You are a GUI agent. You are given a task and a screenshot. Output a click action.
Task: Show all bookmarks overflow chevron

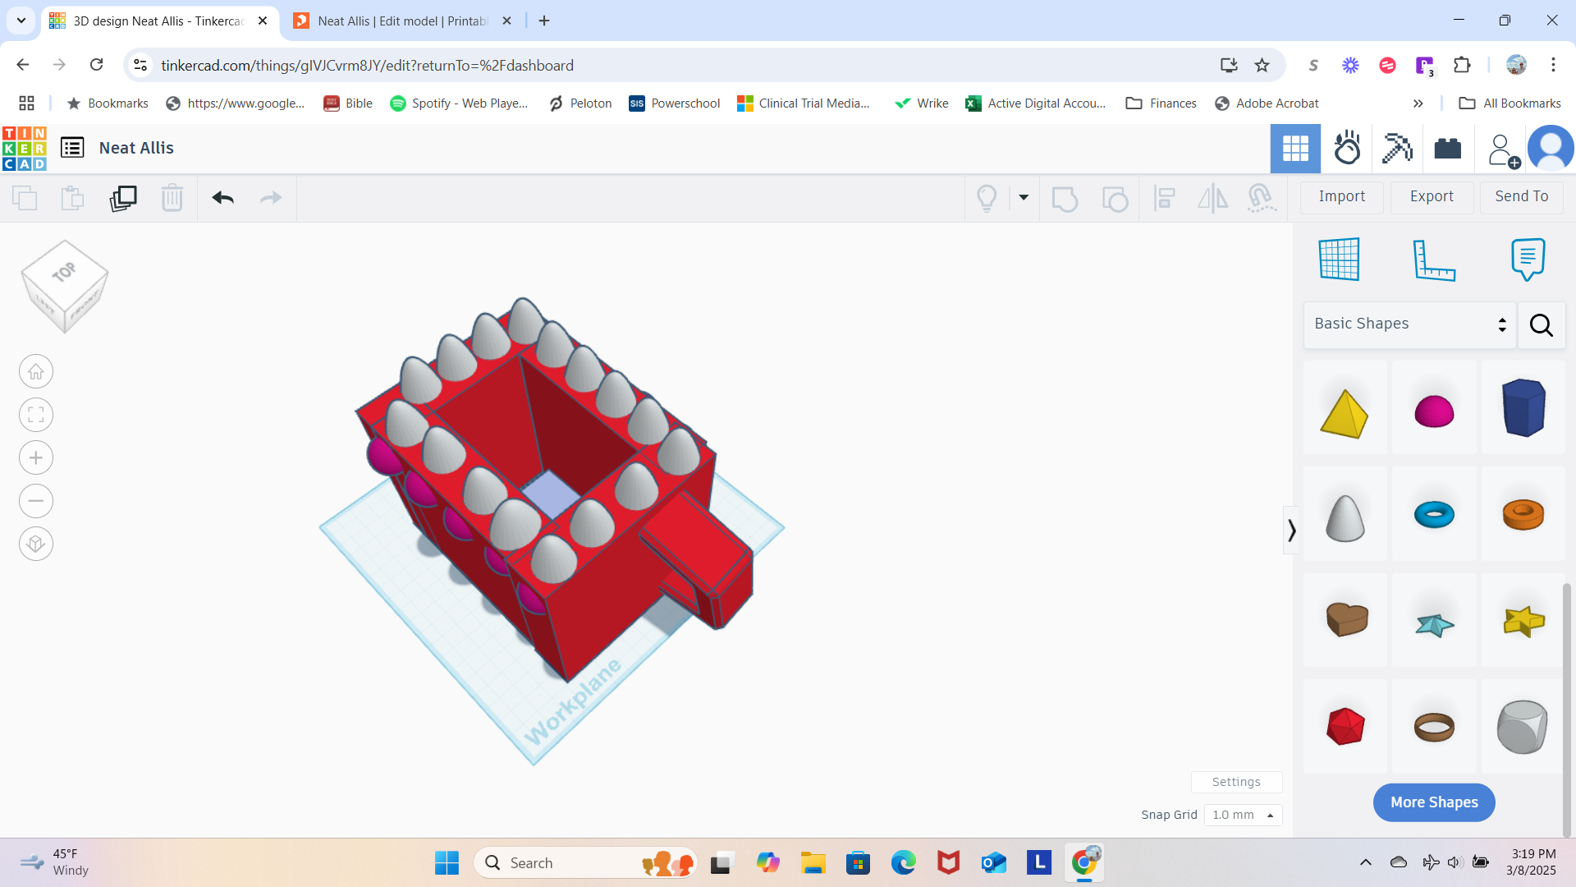coord(1418,103)
